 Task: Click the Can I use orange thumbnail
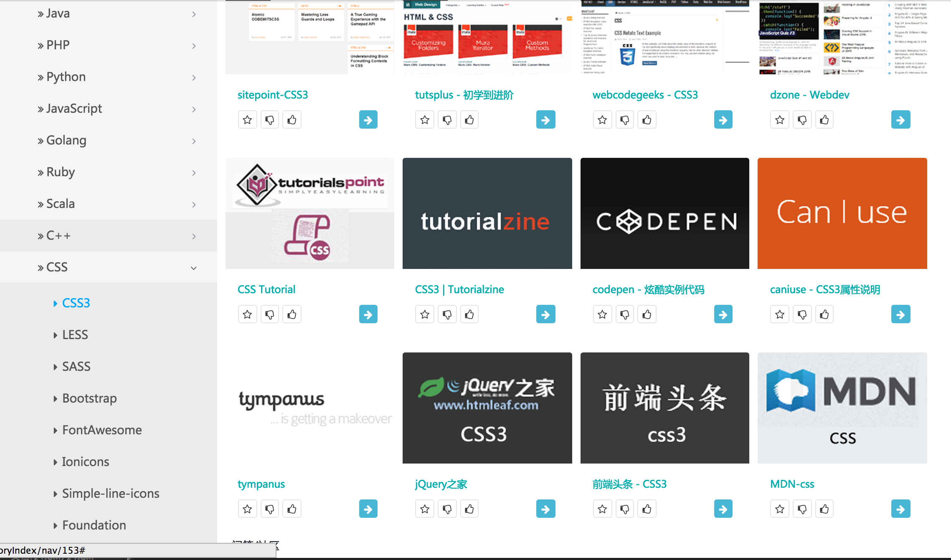(842, 213)
